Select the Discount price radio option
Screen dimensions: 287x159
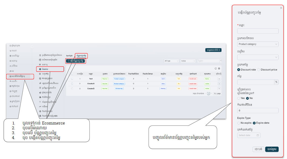click(259, 70)
